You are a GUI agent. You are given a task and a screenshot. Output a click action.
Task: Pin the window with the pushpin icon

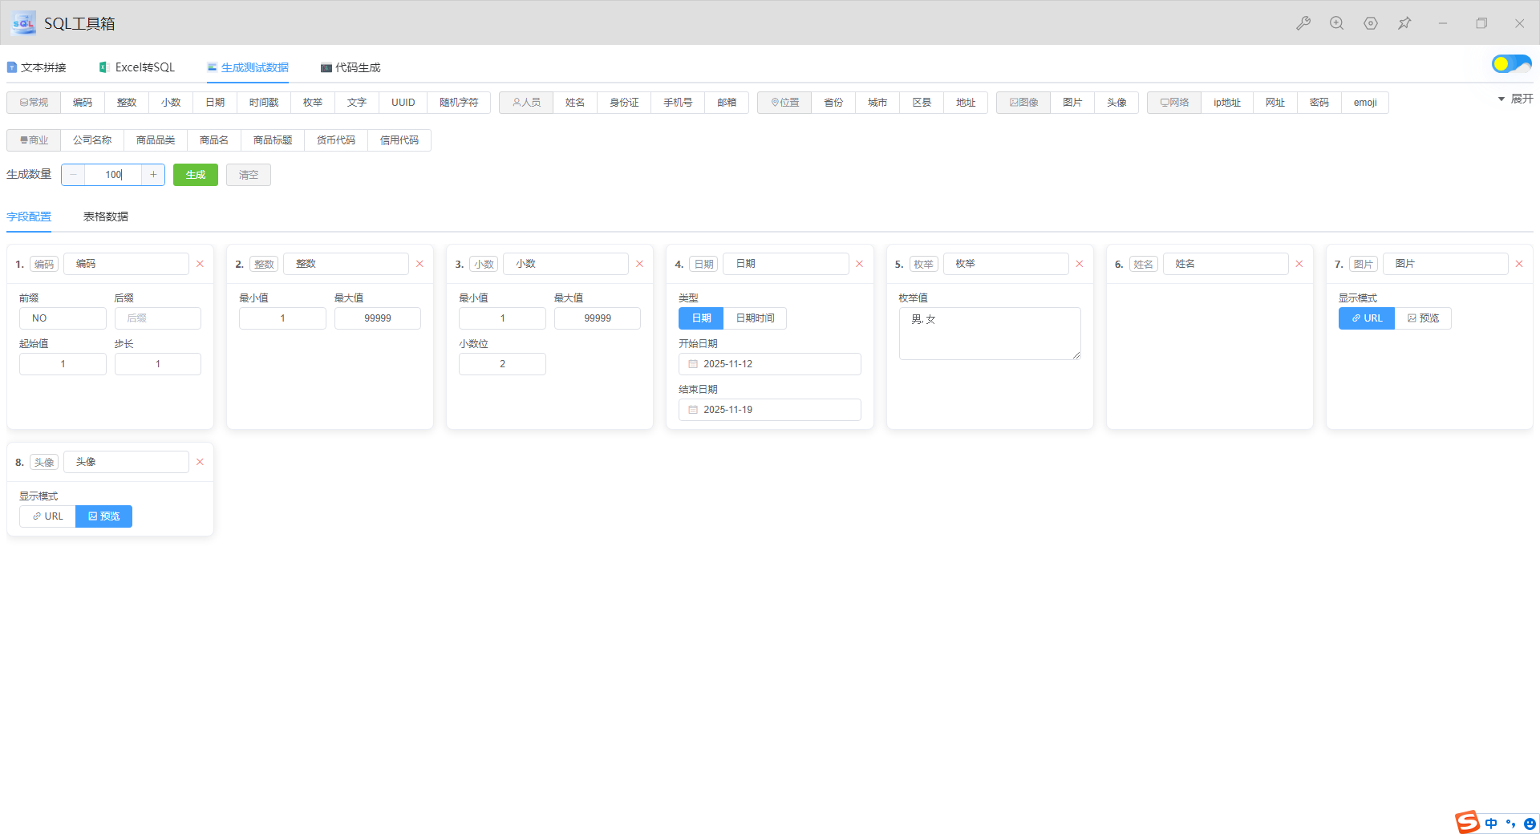[x=1404, y=23]
